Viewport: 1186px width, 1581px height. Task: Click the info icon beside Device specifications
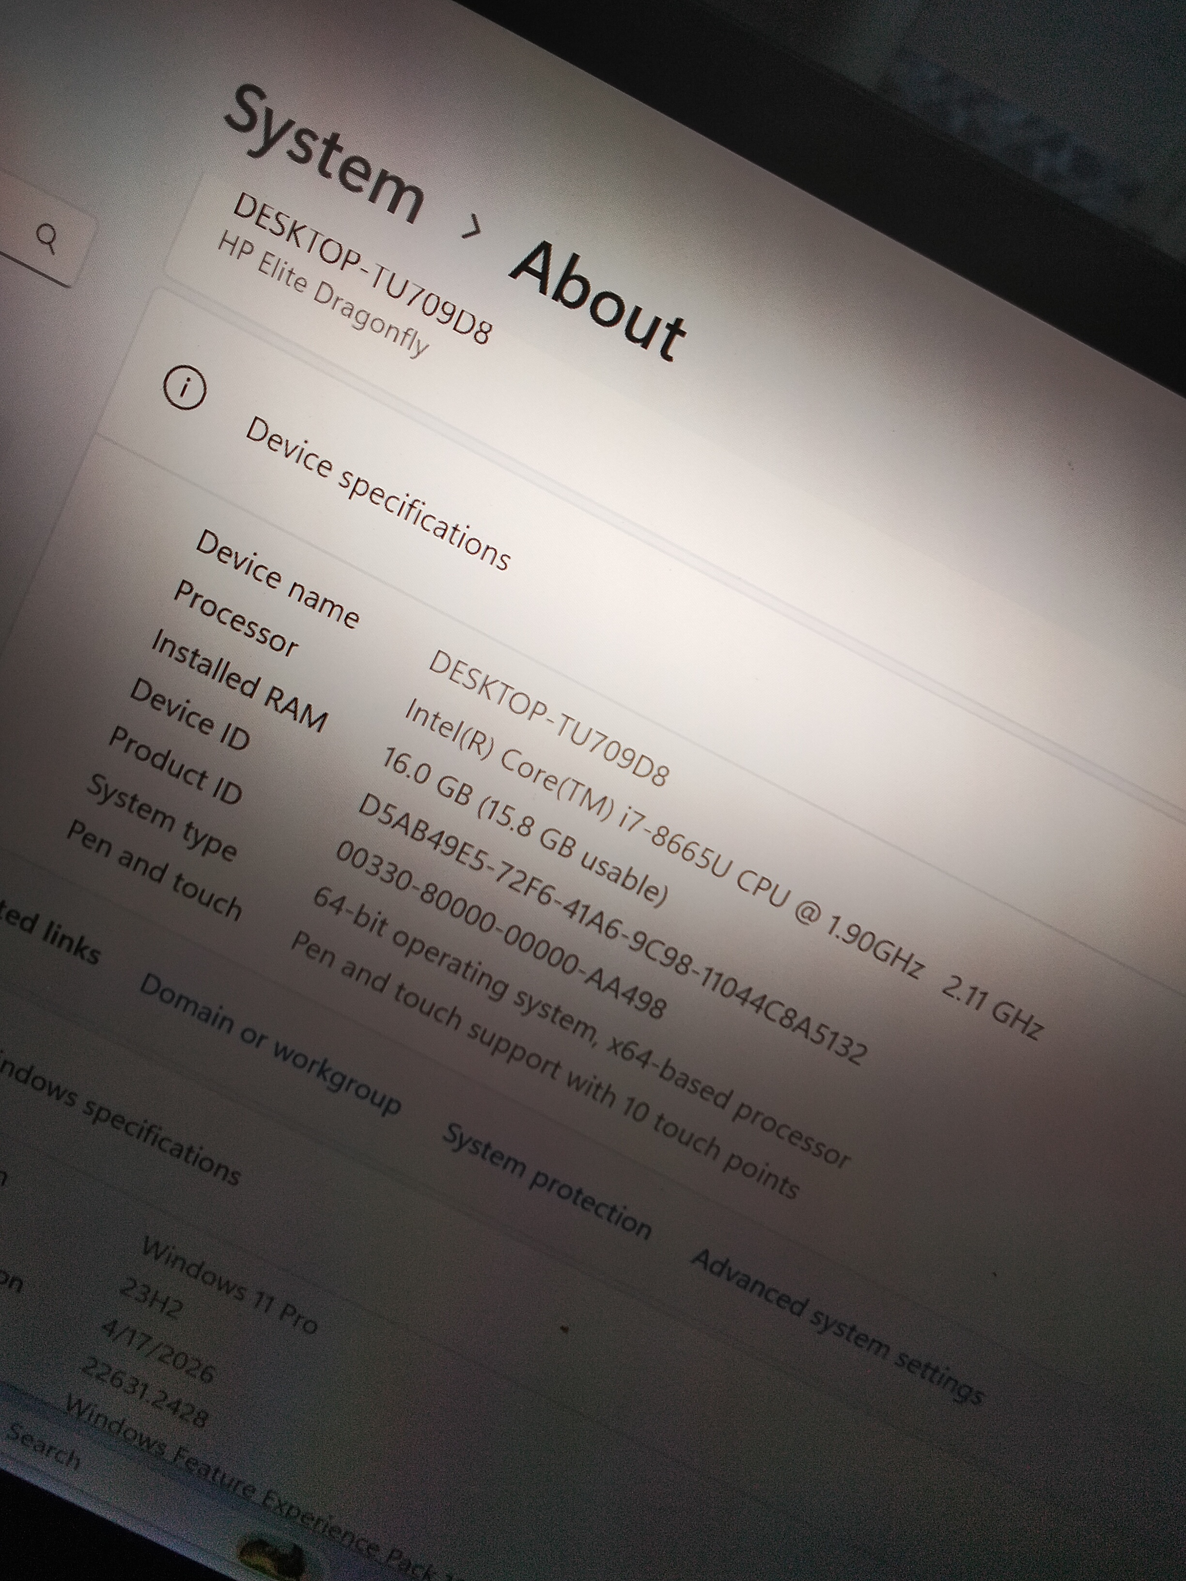(185, 388)
